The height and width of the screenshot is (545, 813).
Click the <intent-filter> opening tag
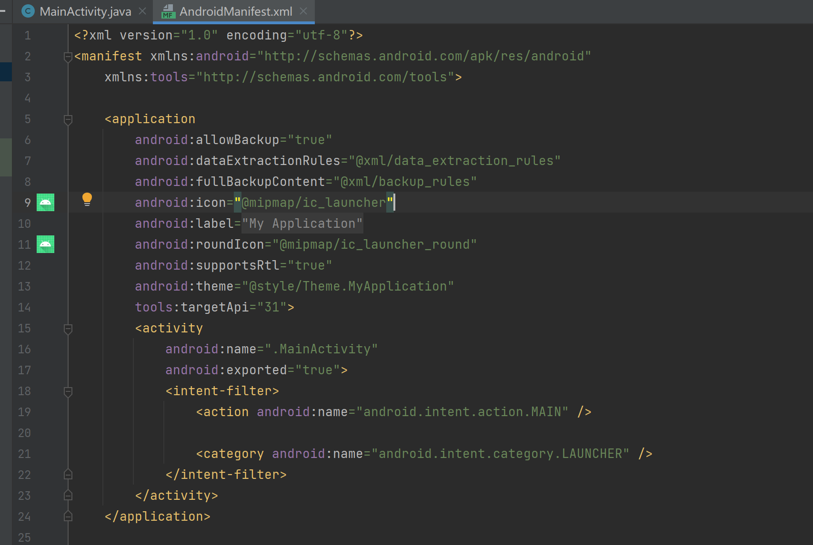222,391
